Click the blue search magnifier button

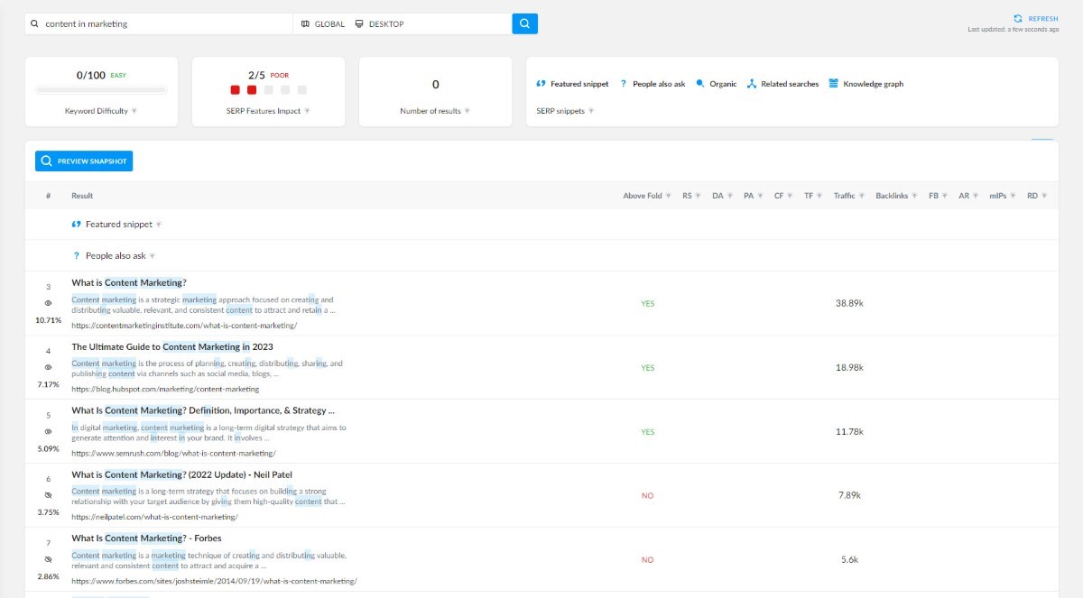pyautogui.click(x=524, y=23)
